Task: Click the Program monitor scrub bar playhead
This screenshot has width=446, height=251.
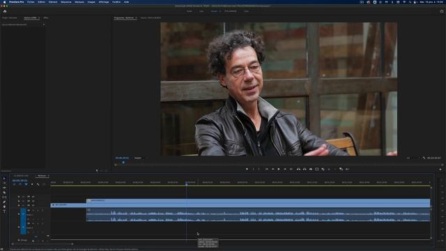Action: click(x=123, y=162)
